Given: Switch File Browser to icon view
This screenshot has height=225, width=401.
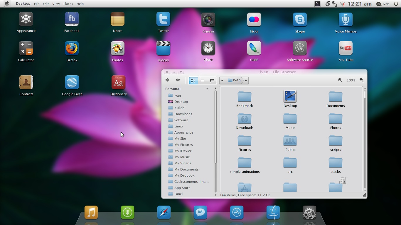Looking at the screenshot, I should click(193, 80).
